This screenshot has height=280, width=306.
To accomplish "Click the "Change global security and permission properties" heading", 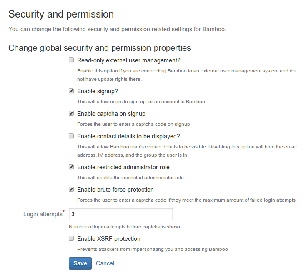I will pos(100,48).
